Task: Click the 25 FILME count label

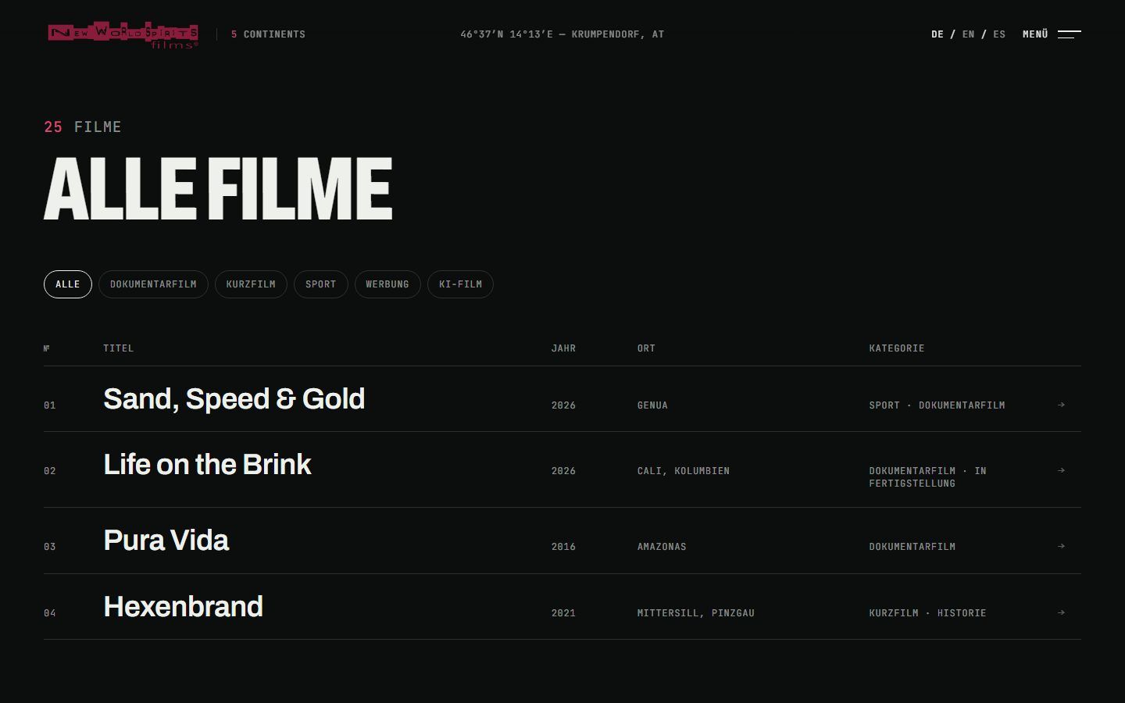Action: 83,127
